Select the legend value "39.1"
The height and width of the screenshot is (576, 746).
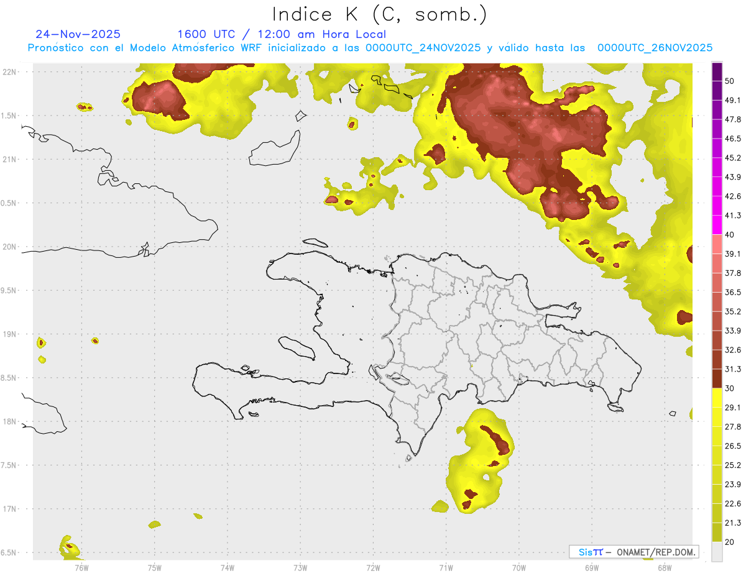coord(733,254)
